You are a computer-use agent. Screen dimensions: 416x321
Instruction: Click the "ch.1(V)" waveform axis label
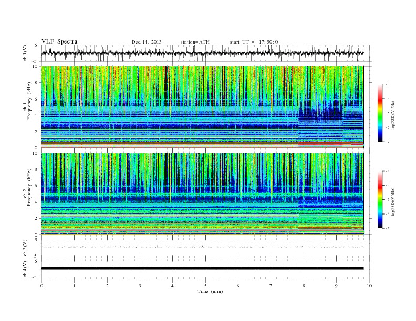[25, 53]
